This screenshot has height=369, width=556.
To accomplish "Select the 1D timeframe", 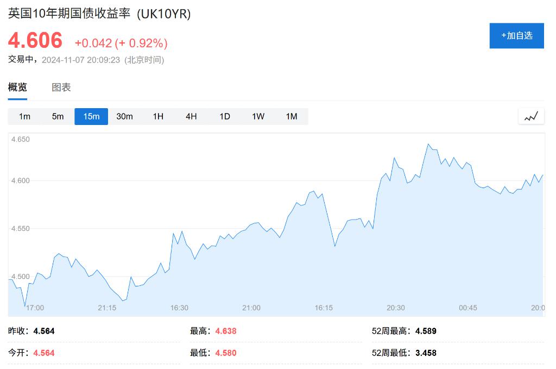I will (x=224, y=116).
